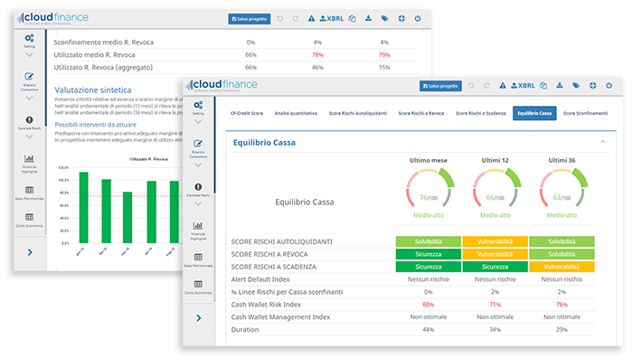This screenshot has height=358, width=633.
Task: Click Duration 44% value
Action: [429, 330]
